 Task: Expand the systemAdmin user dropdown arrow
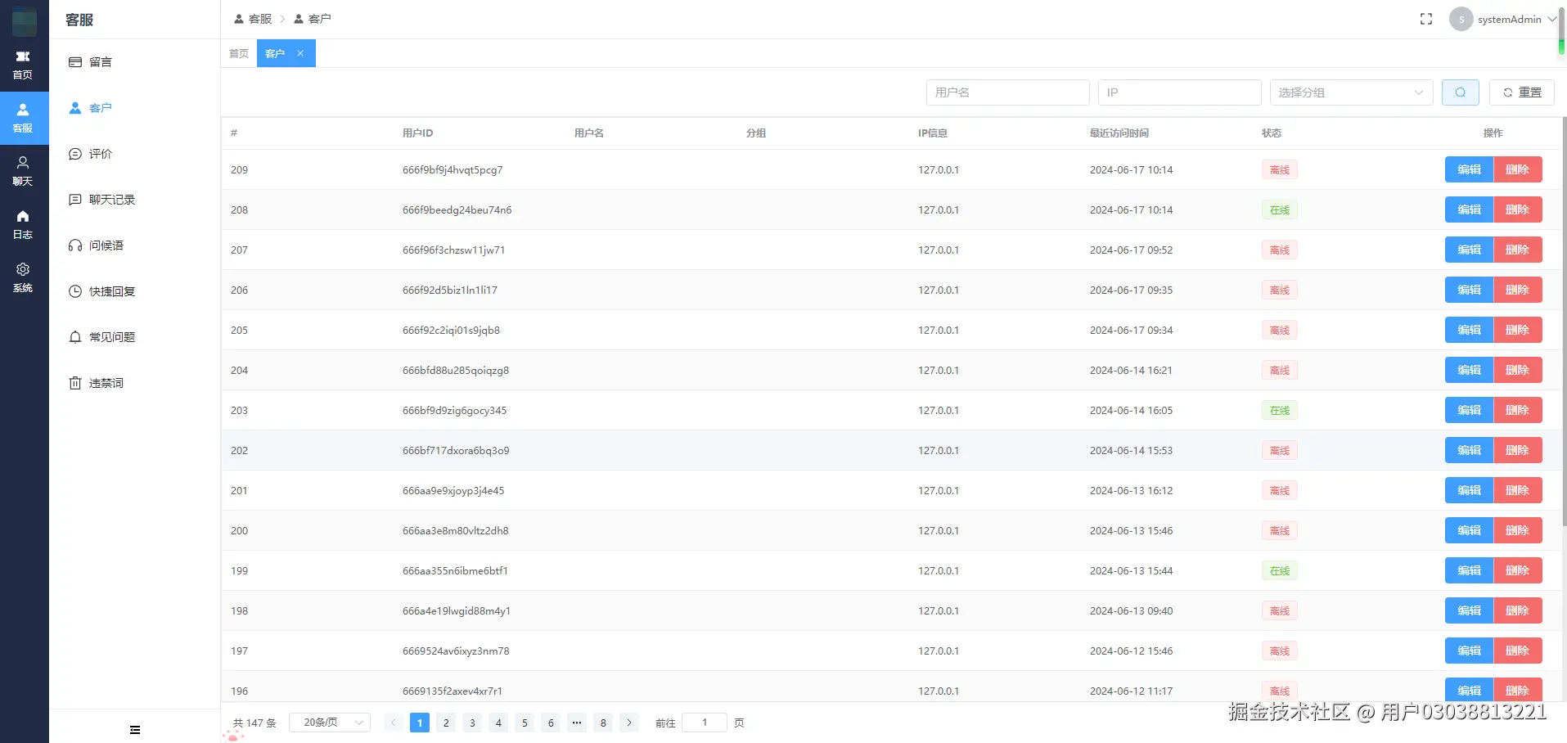(x=1551, y=19)
